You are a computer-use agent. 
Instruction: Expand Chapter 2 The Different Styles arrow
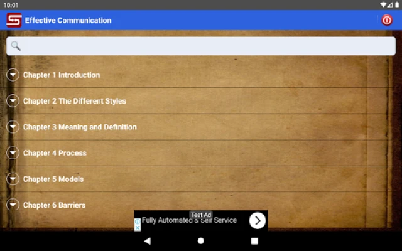pyautogui.click(x=13, y=100)
